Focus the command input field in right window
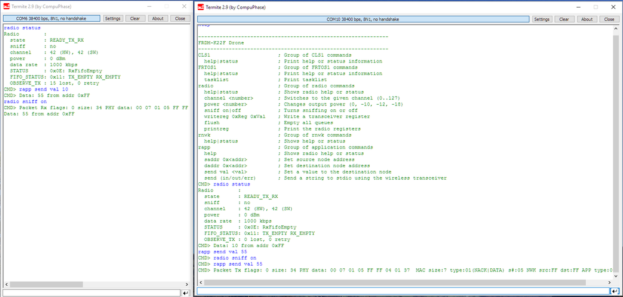The width and height of the screenshot is (623, 297). coord(403,291)
